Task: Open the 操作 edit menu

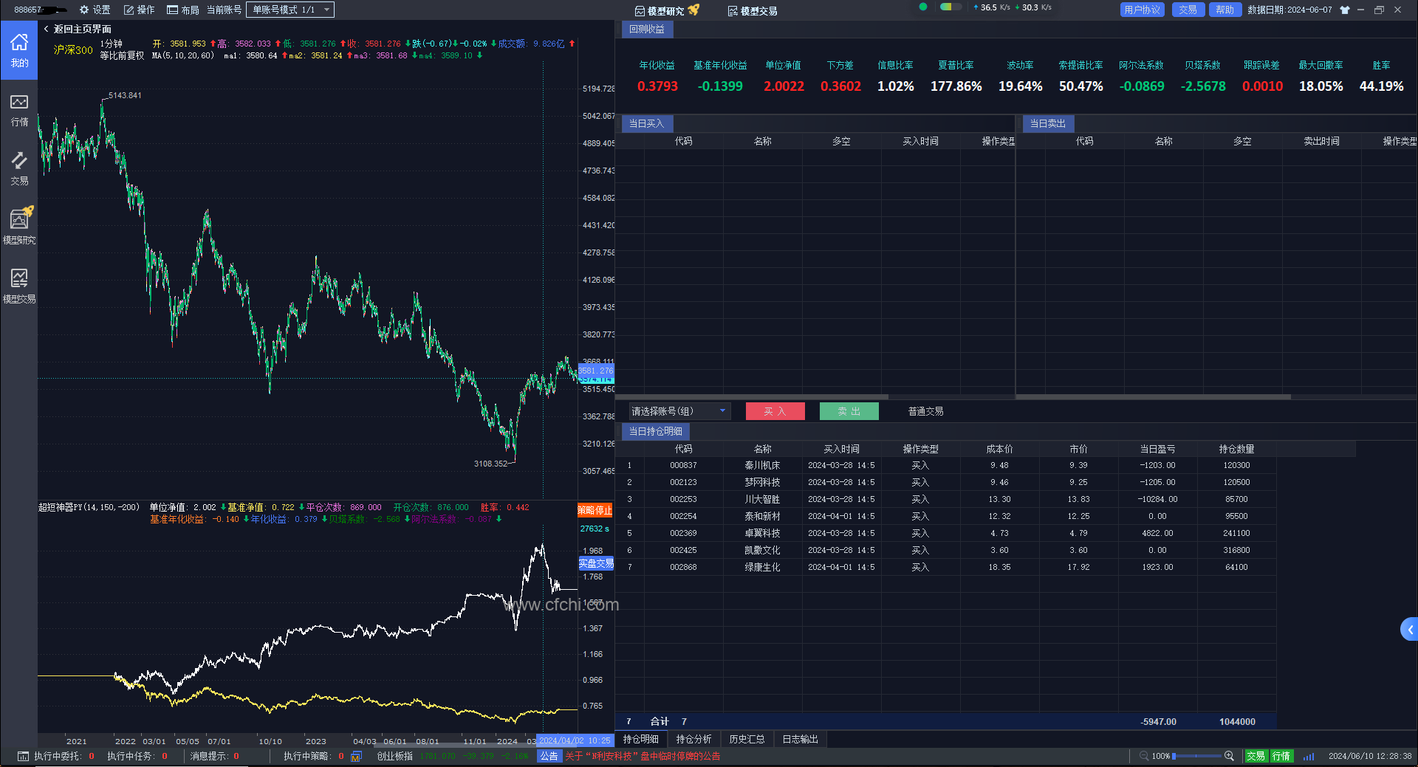Action: click(139, 10)
